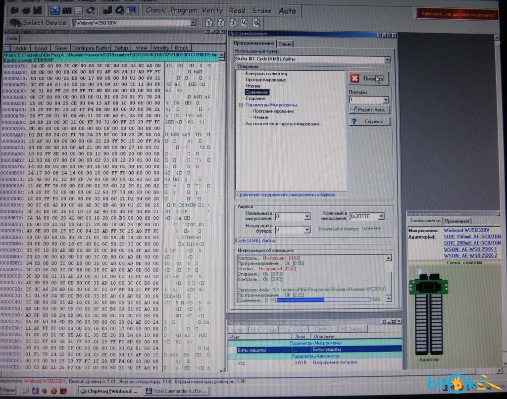Click the script 1 page icon
The height and width of the screenshot is (399, 507).
tap(209, 23)
